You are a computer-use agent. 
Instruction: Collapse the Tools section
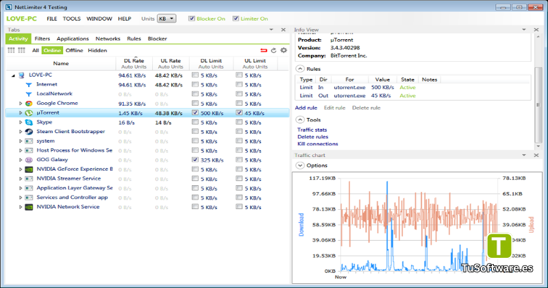300,120
